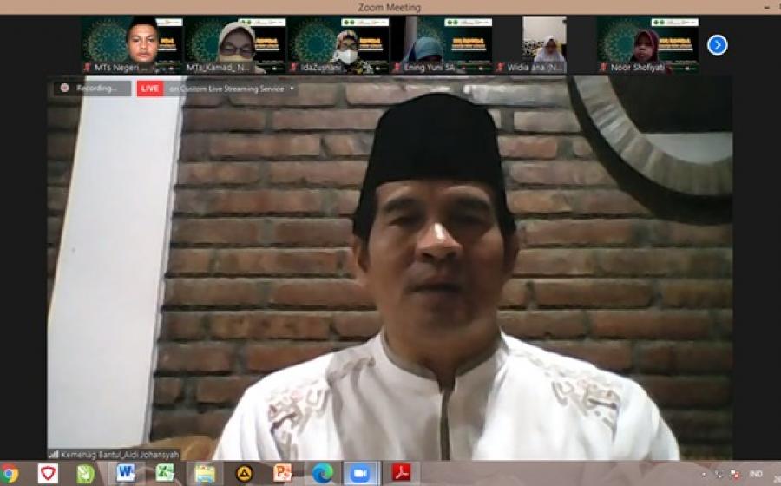Click the IND language indicator in tray
This screenshot has height=486, width=781.
756,474
